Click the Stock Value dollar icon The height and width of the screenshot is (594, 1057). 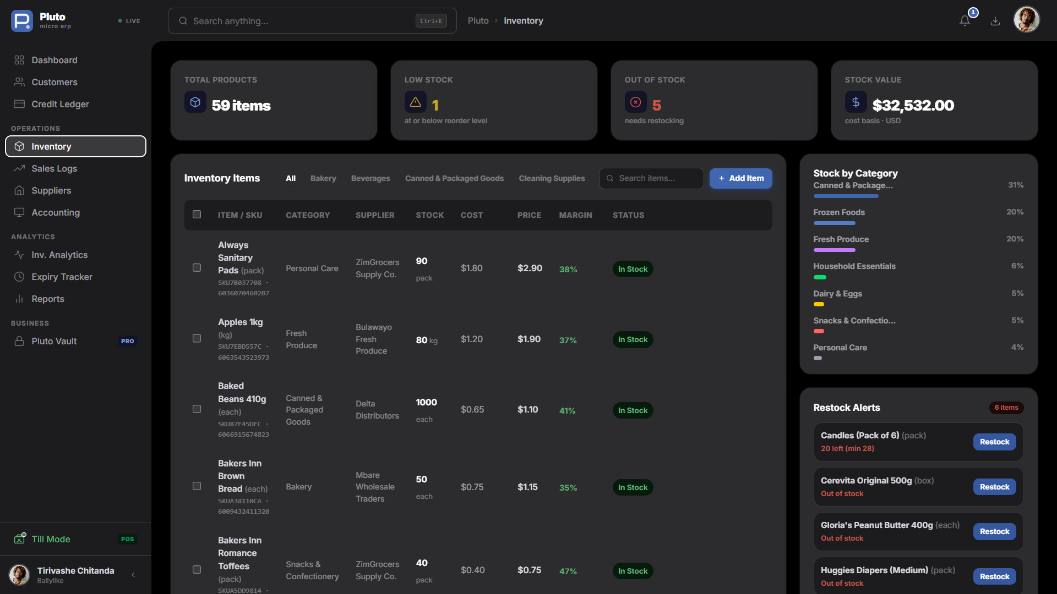coord(856,102)
